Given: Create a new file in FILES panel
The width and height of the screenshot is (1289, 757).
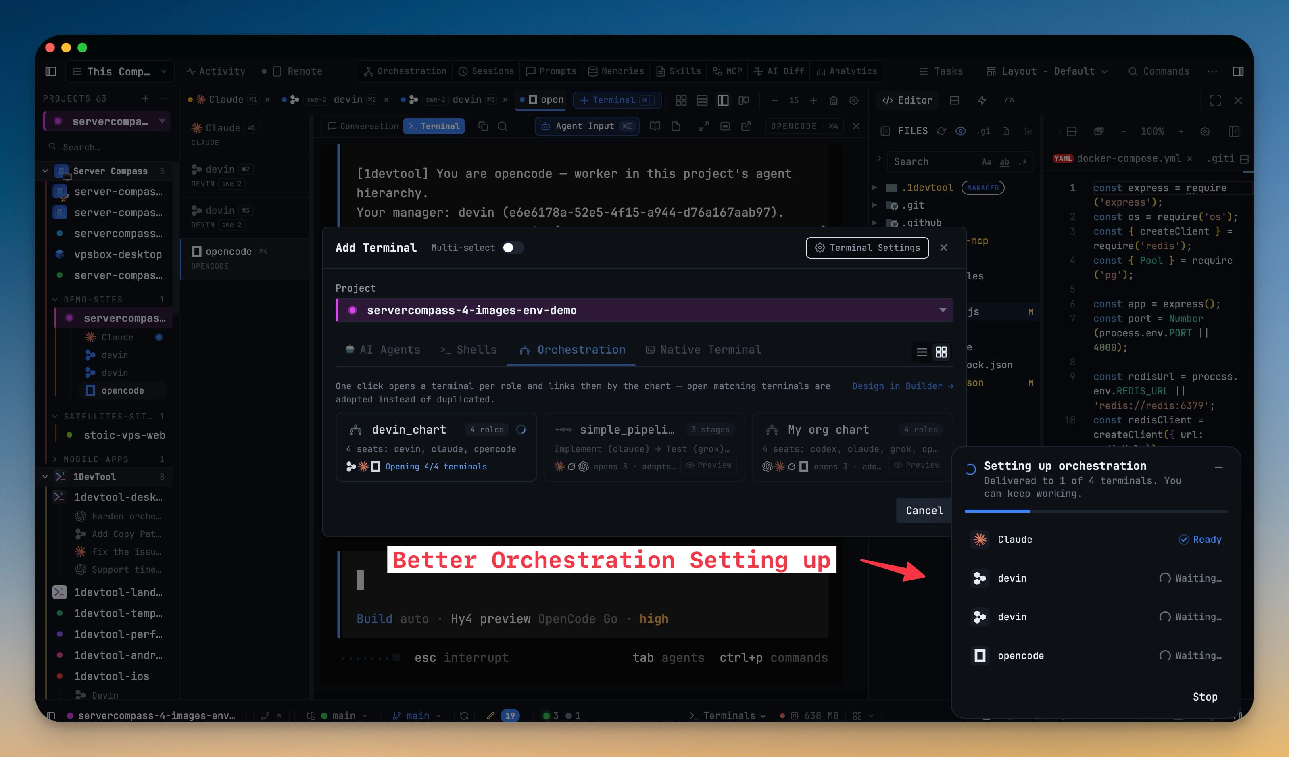Looking at the screenshot, I should pyautogui.click(x=1005, y=131).
